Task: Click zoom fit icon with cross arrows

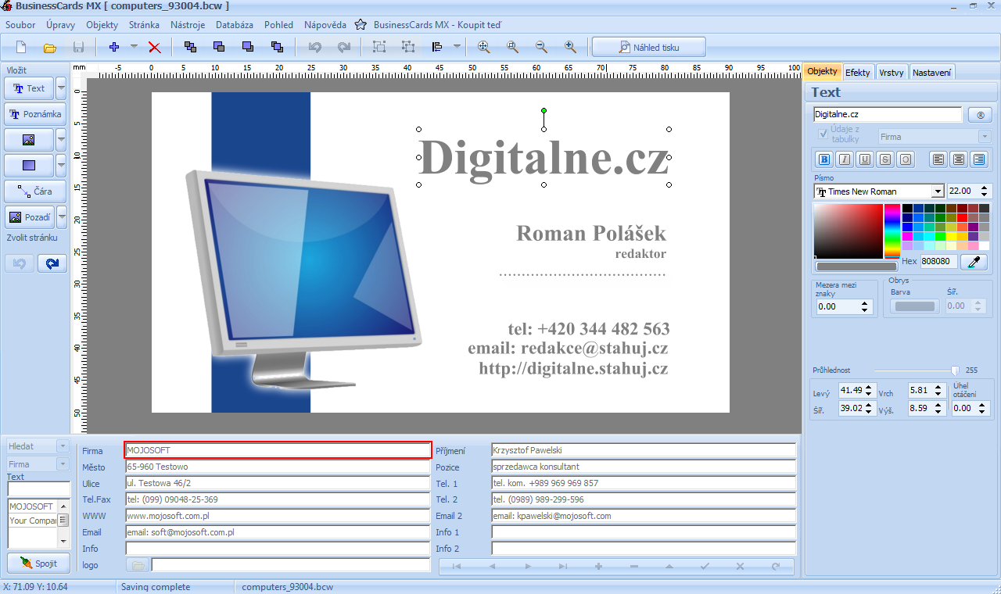Action: click(x=484, y=47)
